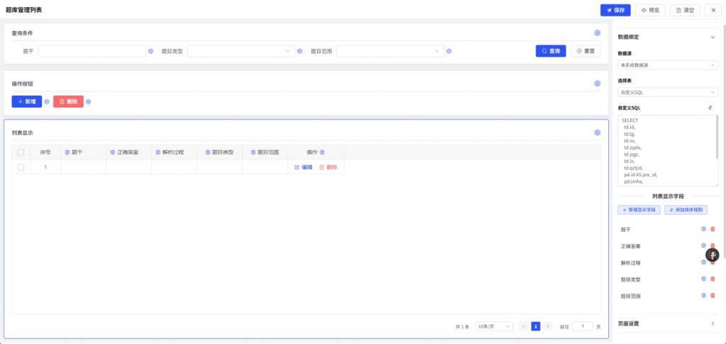Click gear icon next to red 删除 button
Image resolution: width=726 pixels, height=344 pixels.
click(x=89, y=102)
